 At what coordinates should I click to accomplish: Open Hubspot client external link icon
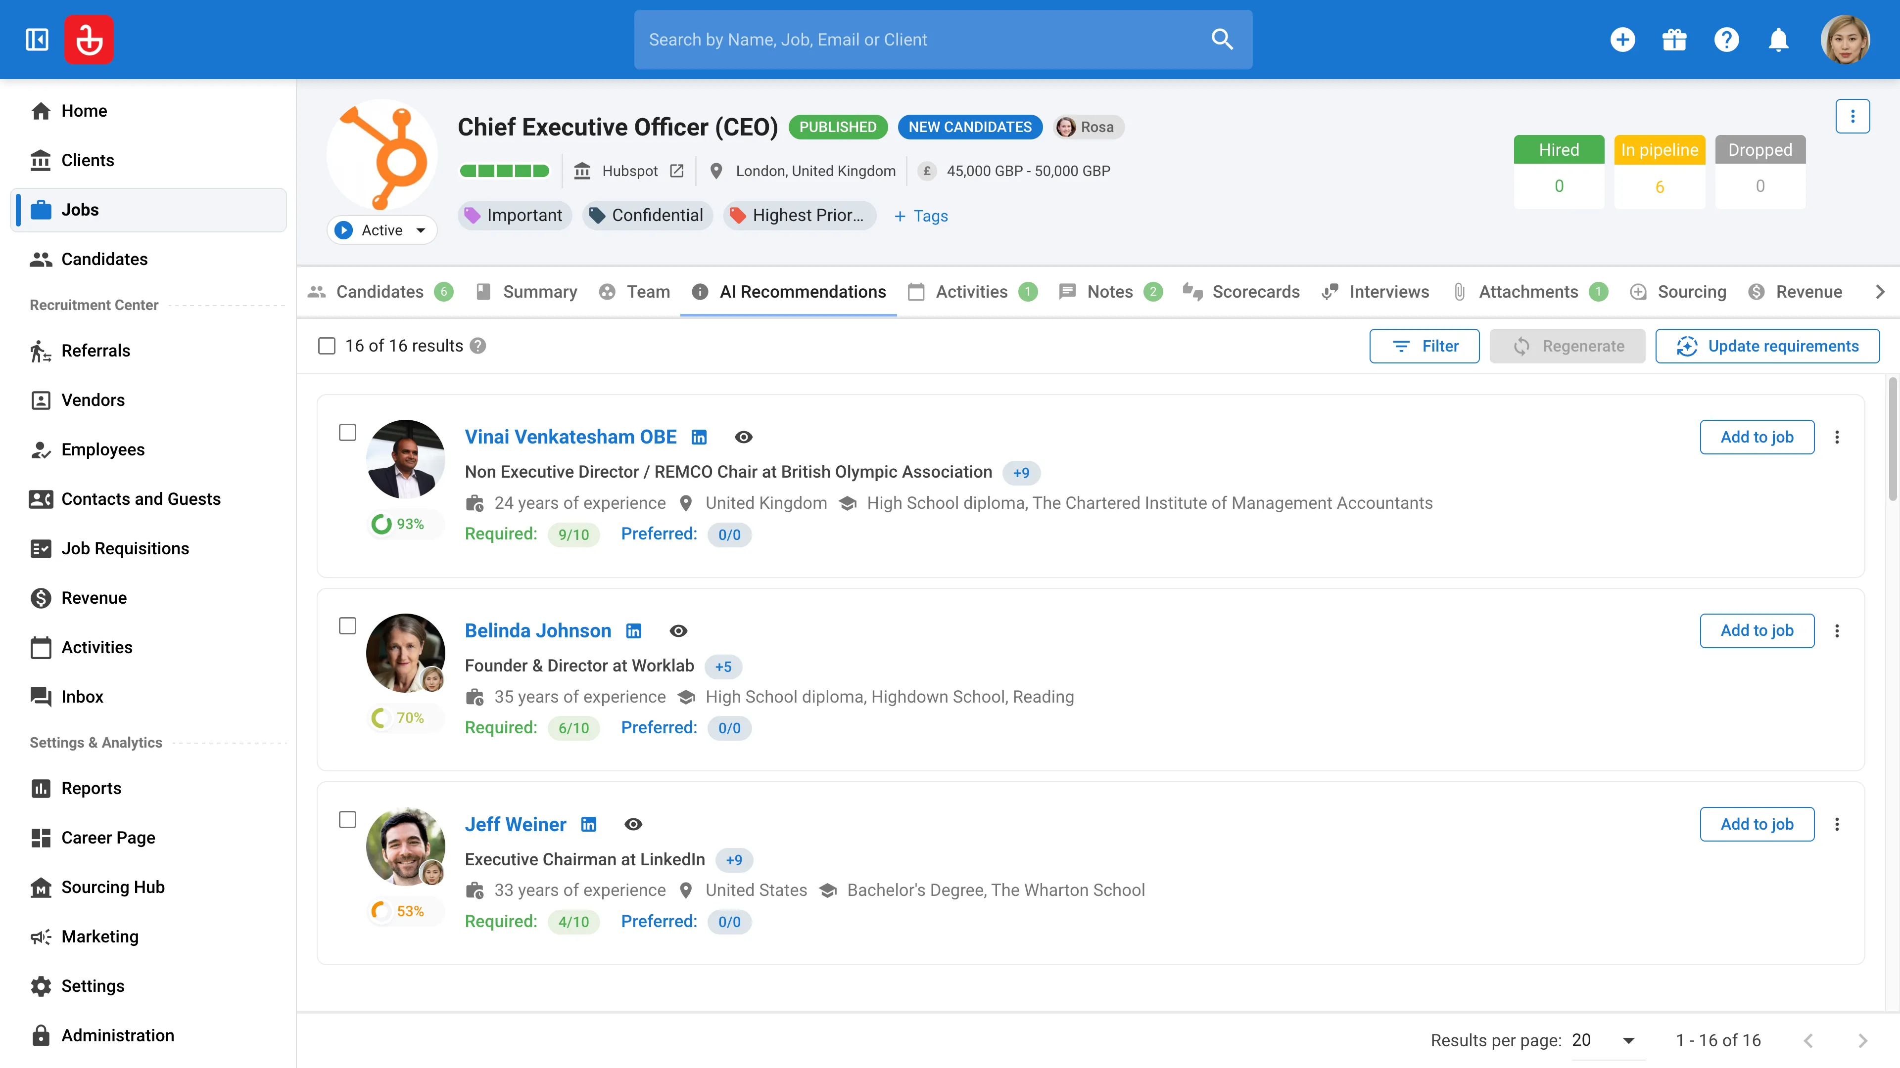[676, 171]
